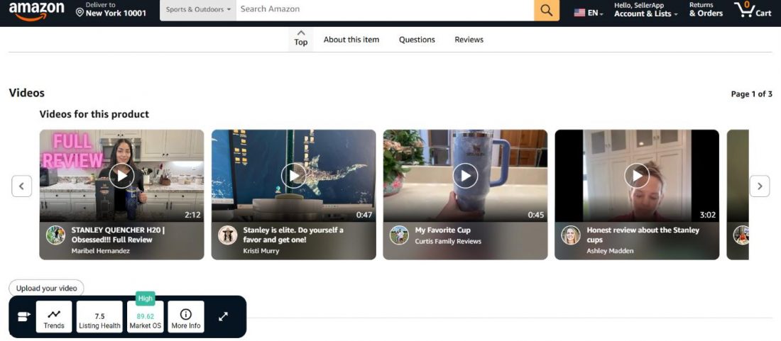Open More Info in the SellerApp widget
The width and height of the screenshot is (781, 341).
tap(186, 317)
